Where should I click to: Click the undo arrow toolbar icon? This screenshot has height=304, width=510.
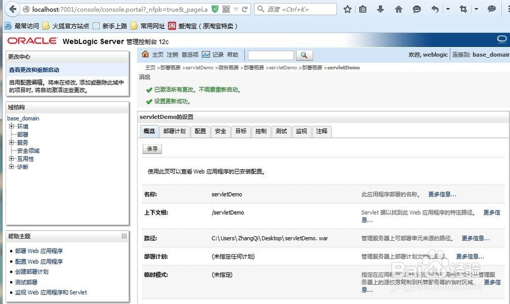pos(435,9)
